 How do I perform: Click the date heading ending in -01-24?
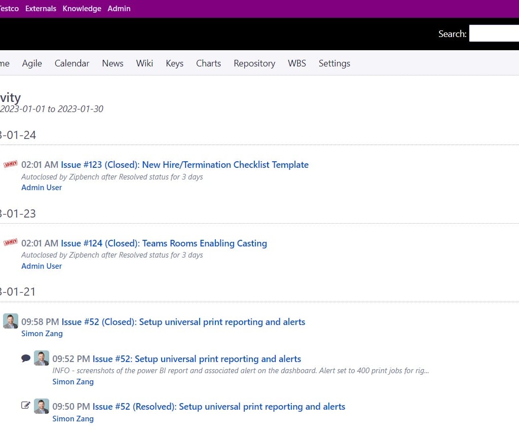[18, 135]
